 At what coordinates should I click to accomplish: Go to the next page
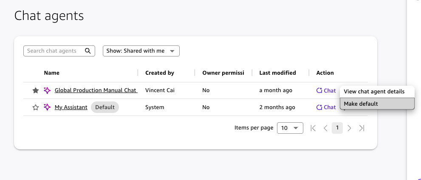pos(349,128)
